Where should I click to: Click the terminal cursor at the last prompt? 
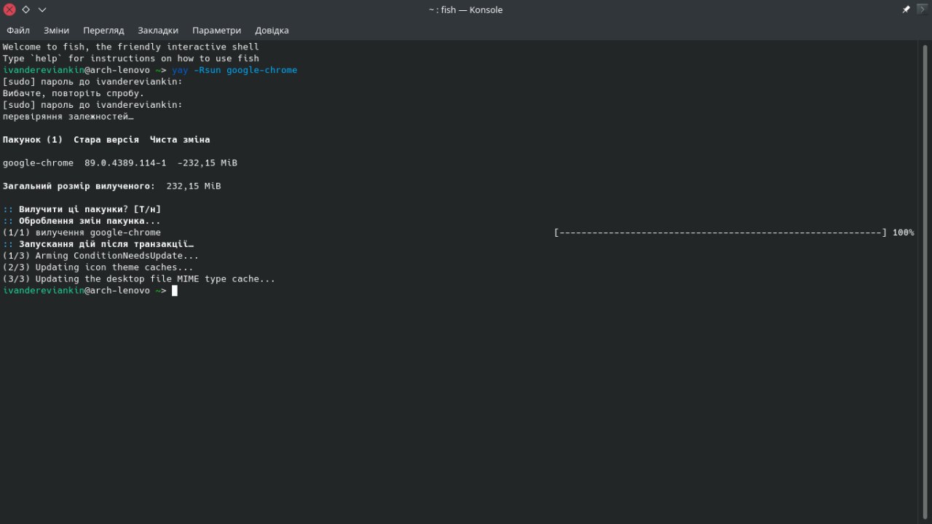tap(175, 291)
